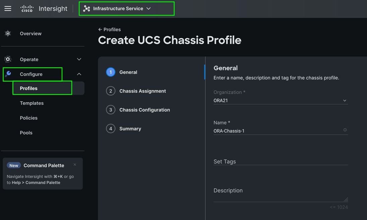Click the back arrow to Profiles
The width and height of the screenshot is (367, 220).
[100, 30]
